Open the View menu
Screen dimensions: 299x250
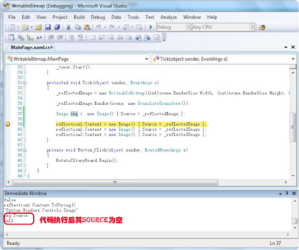[x=41, y=17]
